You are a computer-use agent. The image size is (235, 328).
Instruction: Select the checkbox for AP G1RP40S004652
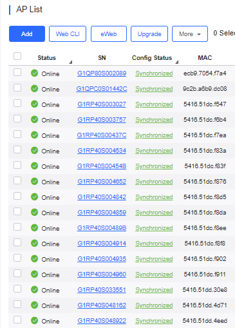pyautogui.click(x=17, y=180)
